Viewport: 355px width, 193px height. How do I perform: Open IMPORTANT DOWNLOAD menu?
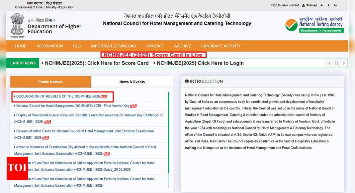pos(113,46)
